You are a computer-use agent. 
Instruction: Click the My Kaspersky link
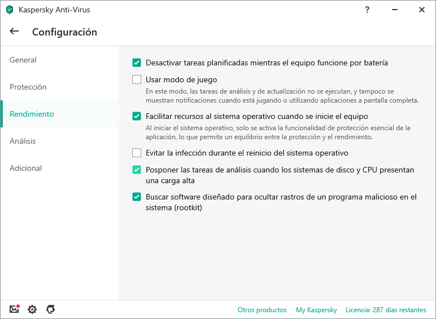point(316,310)
